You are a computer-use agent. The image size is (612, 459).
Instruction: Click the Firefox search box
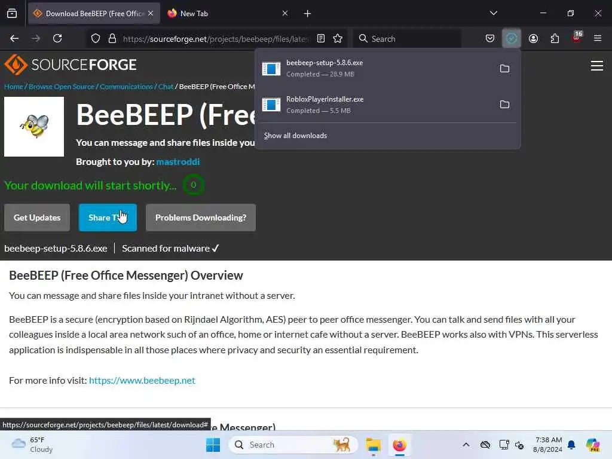[x=406, y=39]
